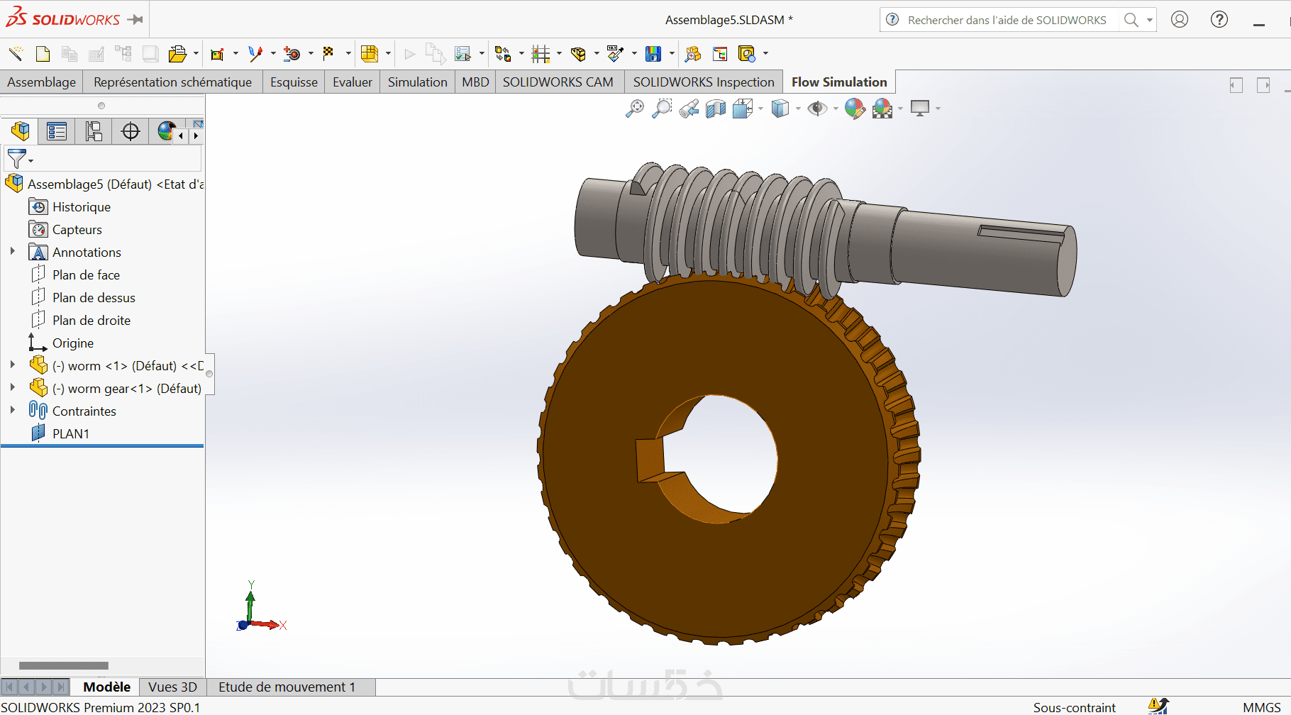Viewport: 1291px width, 715px height.
Task: Click the Edit Appearance color ball icon
Action: pos(855,109)
